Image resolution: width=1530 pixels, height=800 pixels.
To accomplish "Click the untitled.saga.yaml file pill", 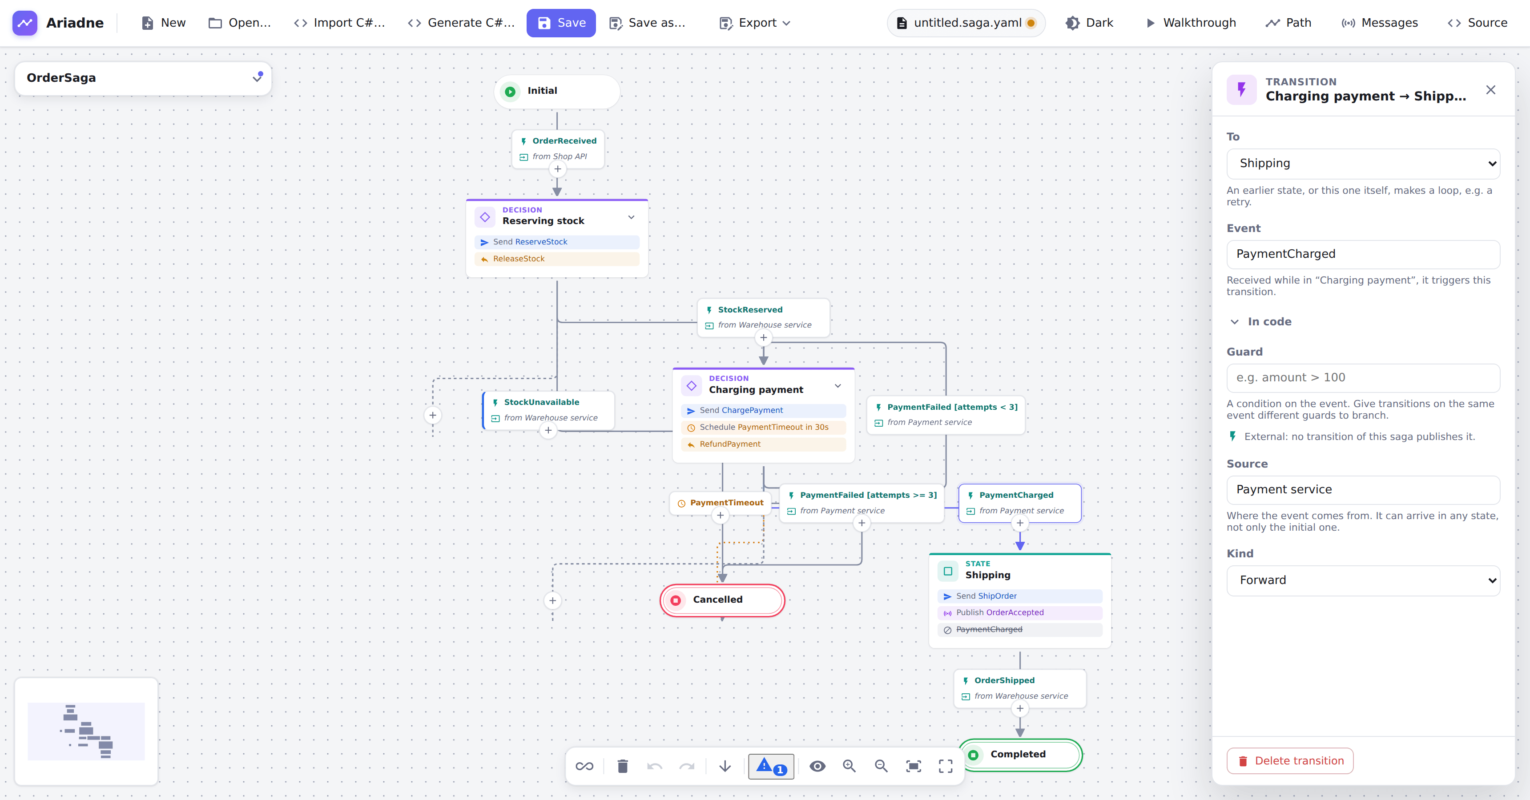I will coord(966,23).
